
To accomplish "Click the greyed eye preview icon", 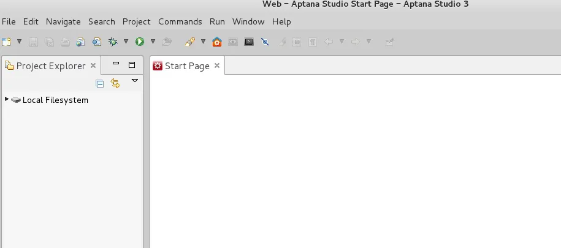I will point(233,42).
